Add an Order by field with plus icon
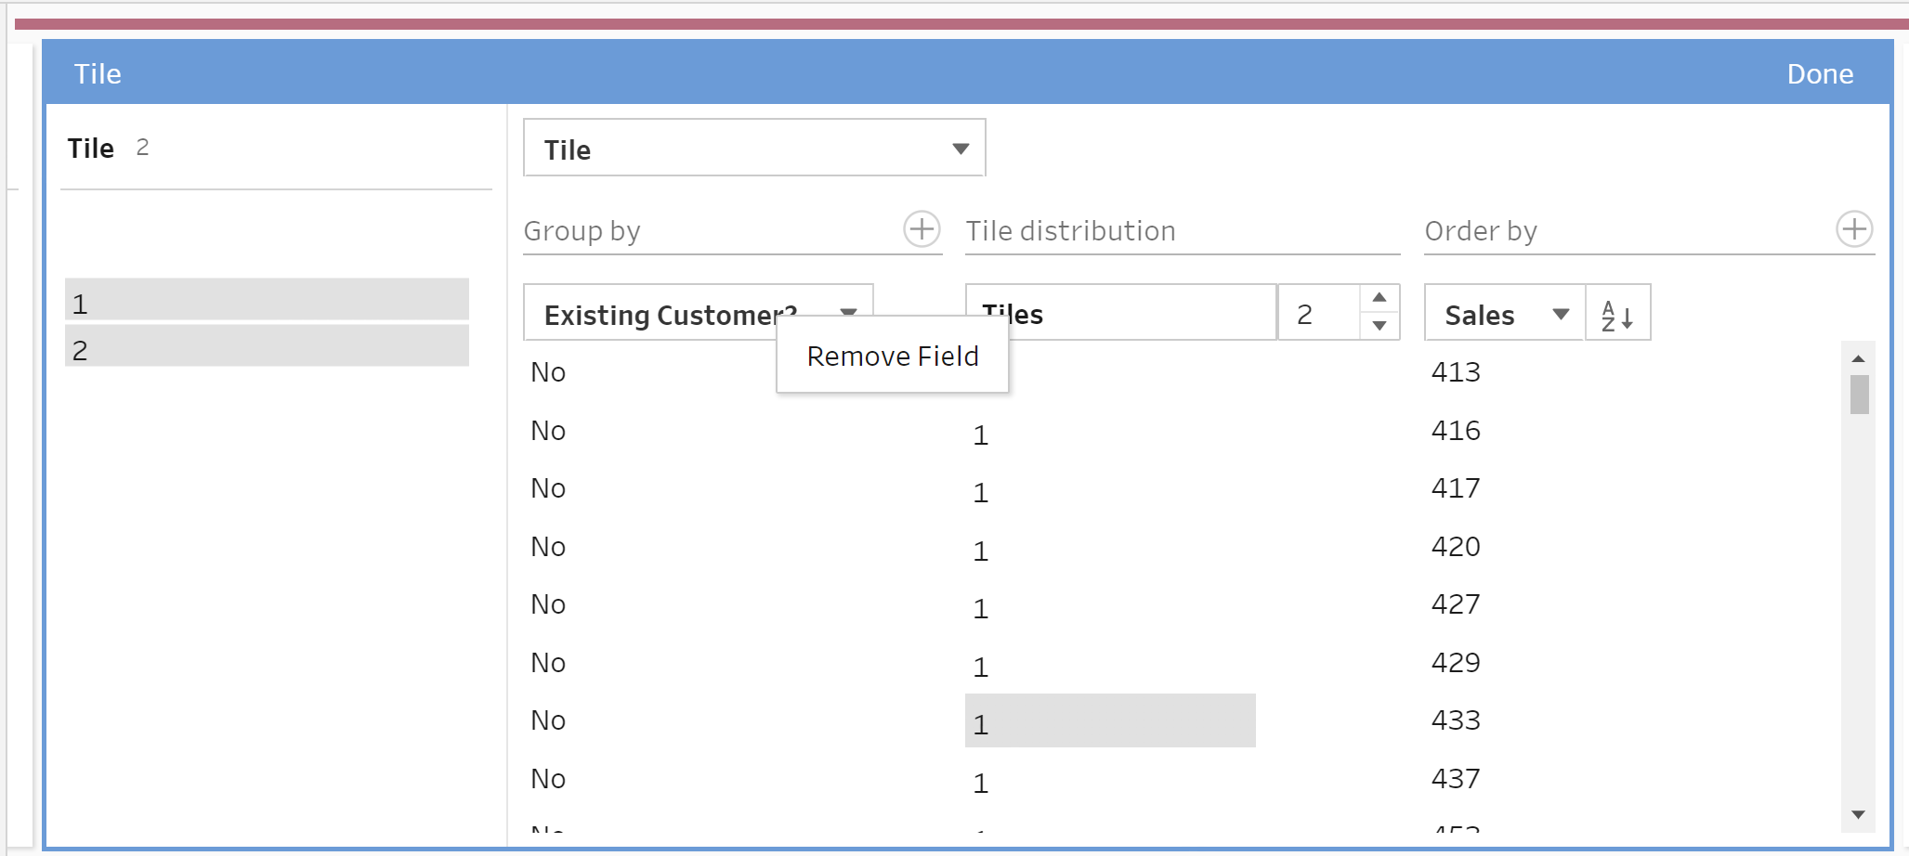Image resolution: width=1909 pixels, height=856 pixels. (x=1854, y=229)
